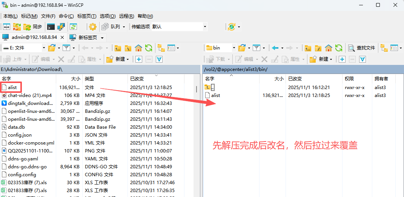This screenshot has width=404, height=197.
Task: Click remote panel select files plus icon
Action: click(342, 59)
